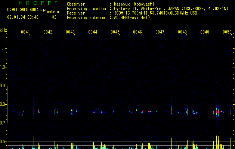Image resolution: width=235 pixels, height=149 pixels.
Task: Click the gray frequency range bracket
Action: 7,104
